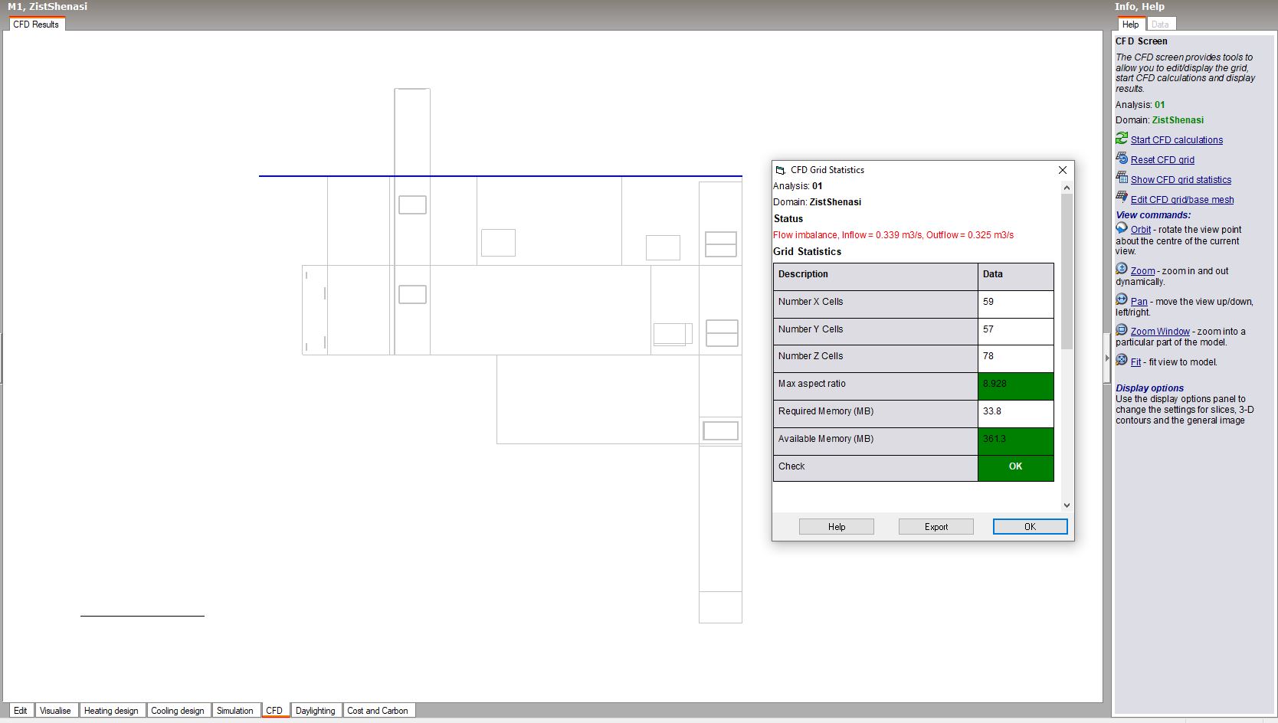Select the Data tab in Info panel
Image resolution: width=1278 pixels, height=723 pixels.
pos(1160,25)
